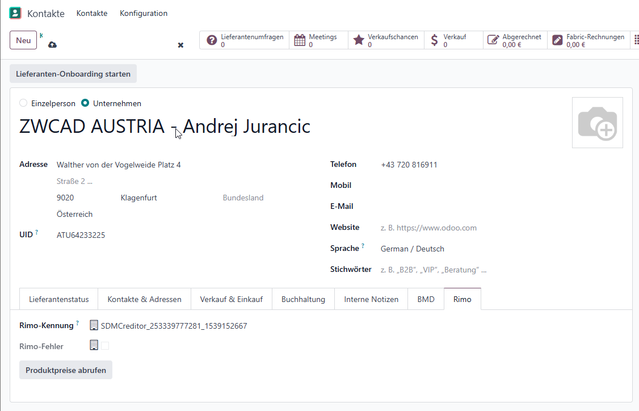Click the Kontakte app title text

click(45, 14)
